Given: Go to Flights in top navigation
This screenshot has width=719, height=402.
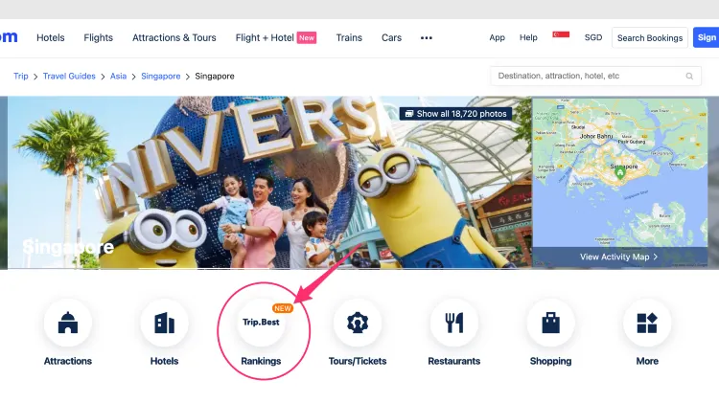Looking at the screenshot, I should coord(98,37).
